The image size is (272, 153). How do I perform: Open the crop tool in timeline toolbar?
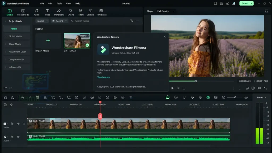pyautogui.click(x=69, y=97)
